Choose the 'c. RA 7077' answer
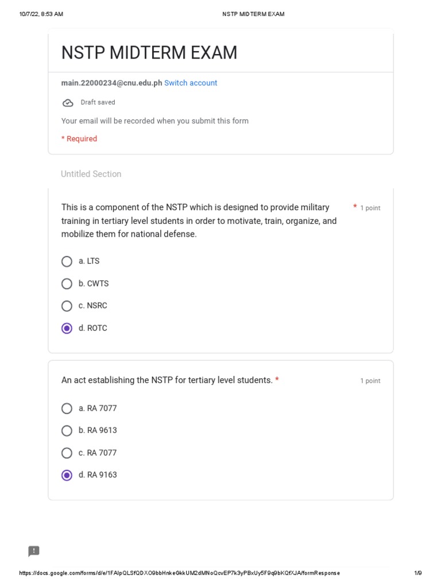441x588 pixels. (67, 453)
